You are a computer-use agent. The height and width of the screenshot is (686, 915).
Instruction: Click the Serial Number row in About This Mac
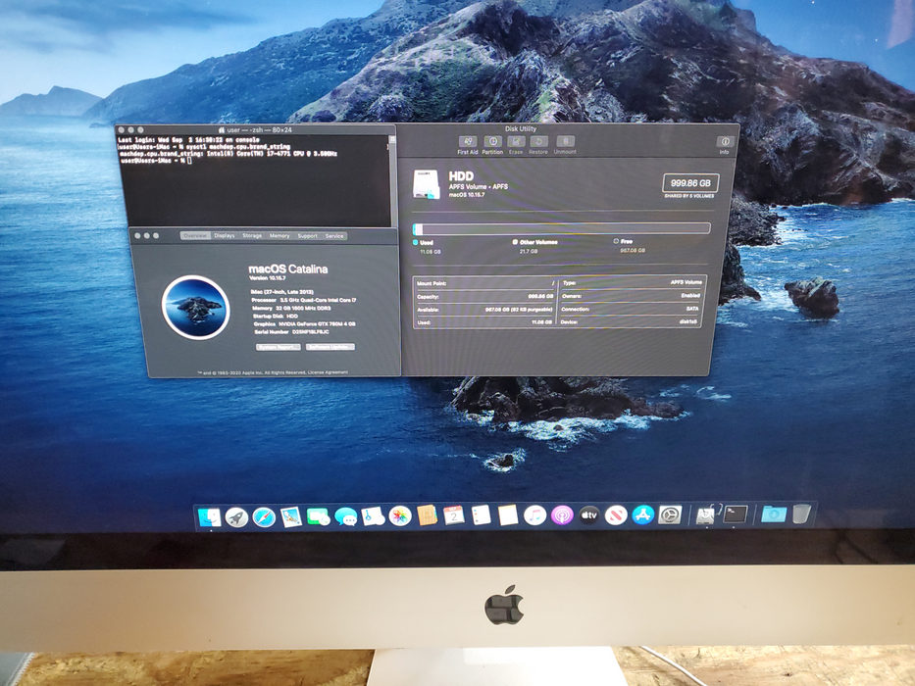click(292, 332)
